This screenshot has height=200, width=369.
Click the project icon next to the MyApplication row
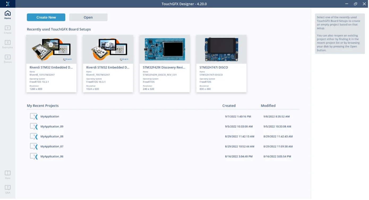(x=34, y=116)
